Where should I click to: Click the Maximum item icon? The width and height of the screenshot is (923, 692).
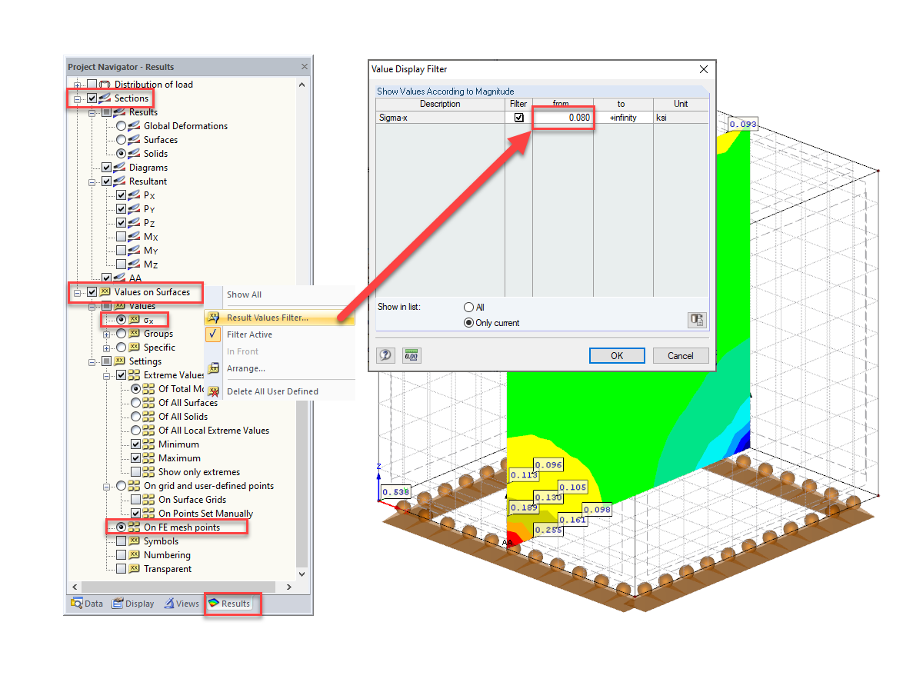pos(149,458)
